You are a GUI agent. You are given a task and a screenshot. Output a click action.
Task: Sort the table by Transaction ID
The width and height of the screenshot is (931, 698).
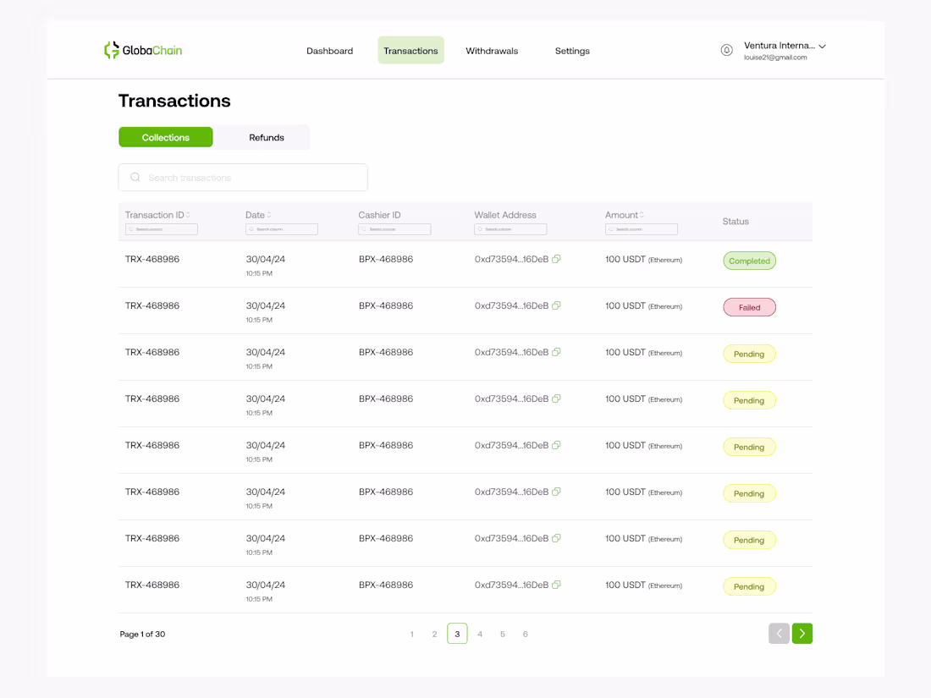(188, 214)
